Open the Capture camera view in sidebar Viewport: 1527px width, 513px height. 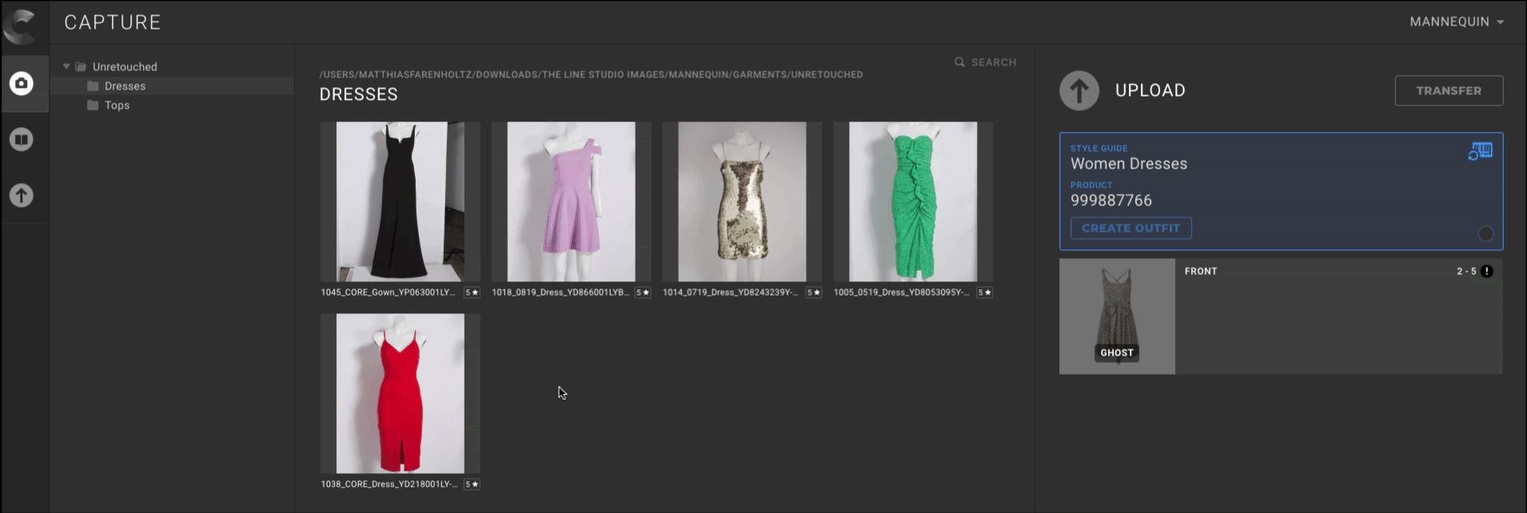point(22,83)
